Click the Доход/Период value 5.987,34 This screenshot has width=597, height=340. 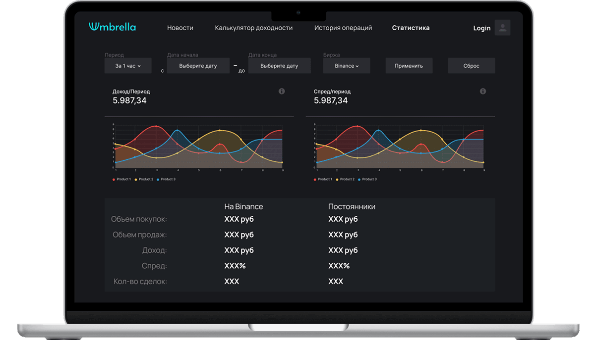129,100
